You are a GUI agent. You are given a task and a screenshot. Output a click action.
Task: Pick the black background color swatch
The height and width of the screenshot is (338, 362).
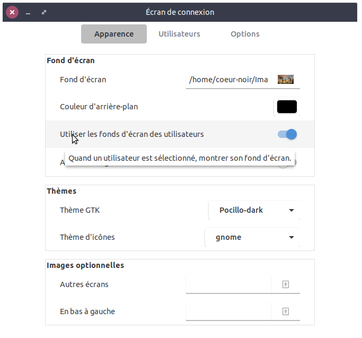(x=287, y=107)
